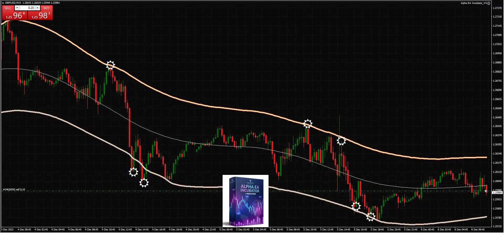Select the GBPUSD,M15 chart title text
This screenshot has height=233, width=504.
point(13,3)
